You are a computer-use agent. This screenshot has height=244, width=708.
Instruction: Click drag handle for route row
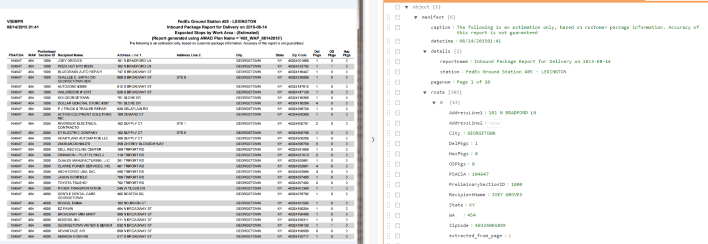(388, 92)
